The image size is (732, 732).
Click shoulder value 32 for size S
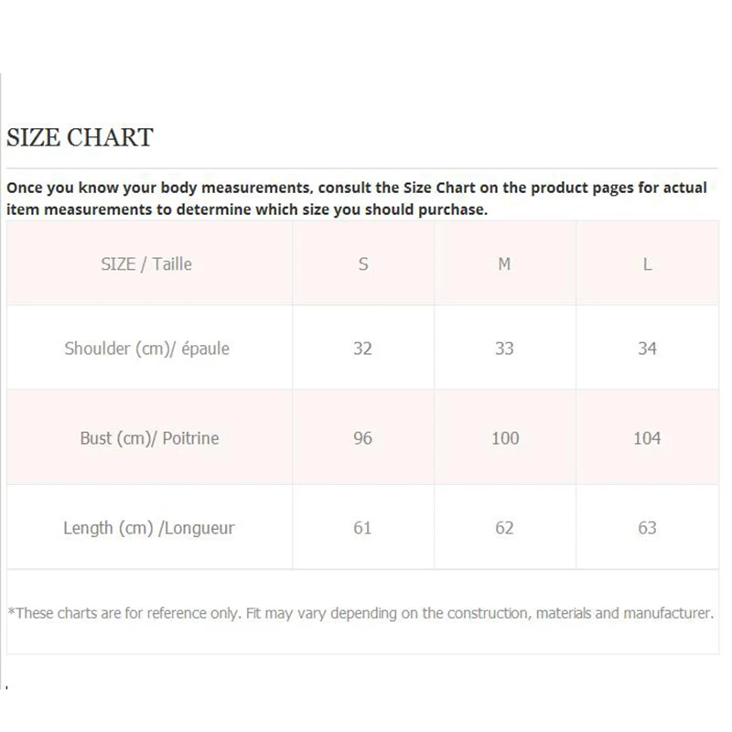pyautogui.click(x=363, y=349)
